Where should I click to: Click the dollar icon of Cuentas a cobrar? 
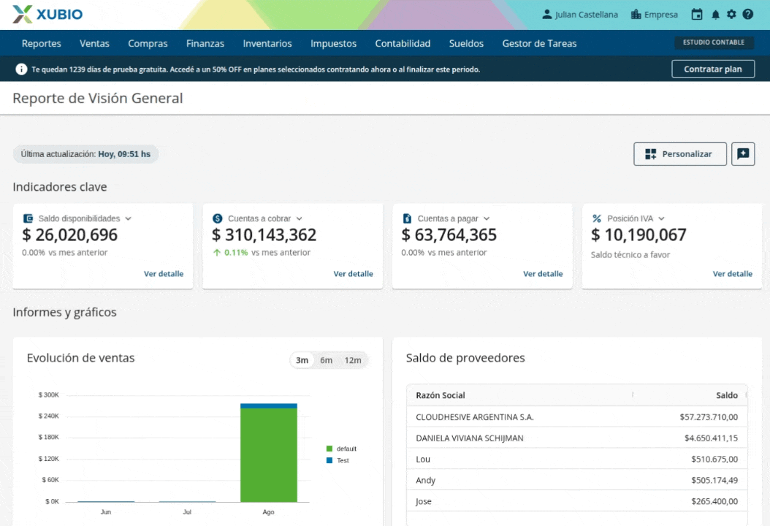pyautogui.click(x=218, y=218)
